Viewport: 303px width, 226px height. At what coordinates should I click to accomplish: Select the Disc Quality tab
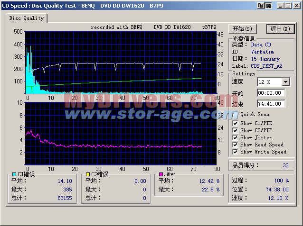coord(27,18)
